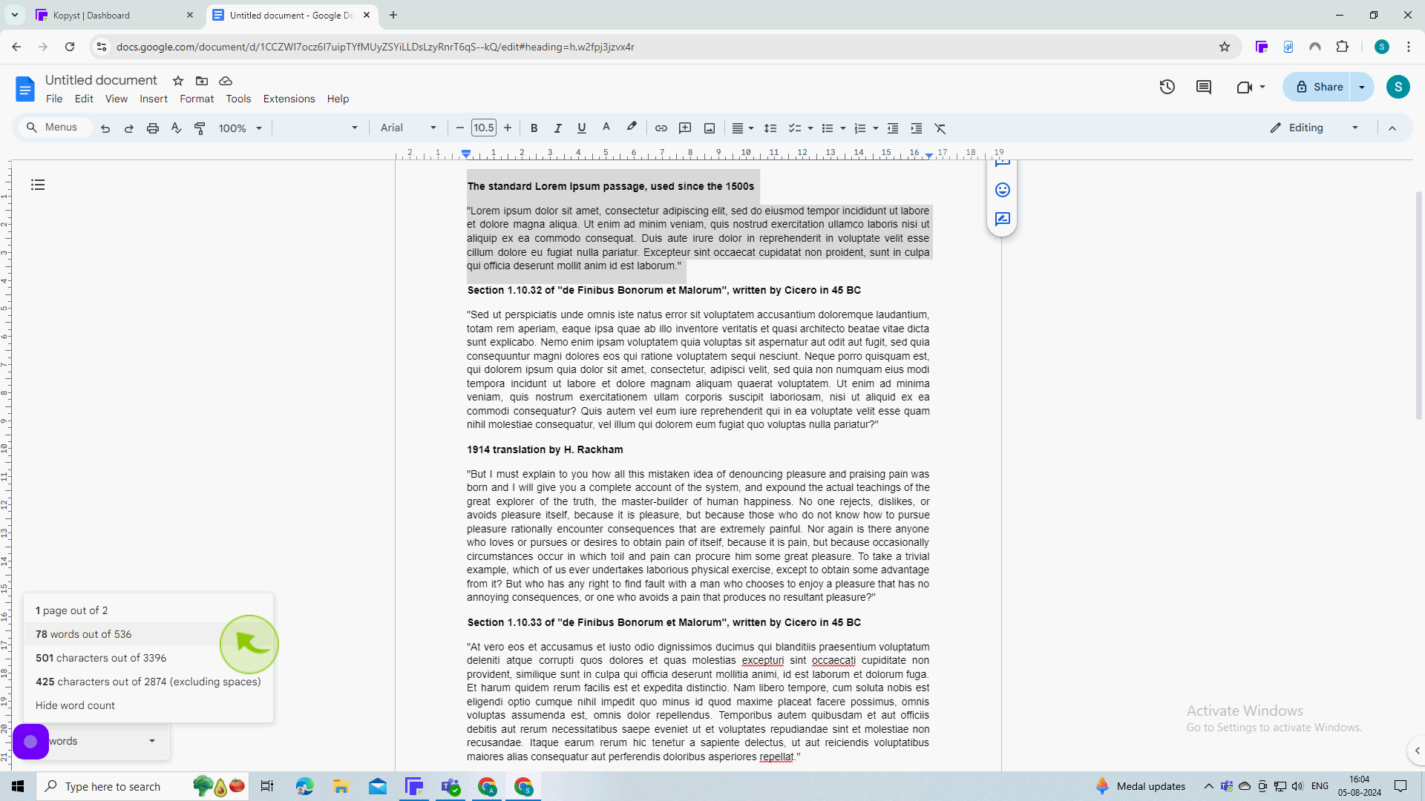Expand the checklist options arrow

coord(810,128)
